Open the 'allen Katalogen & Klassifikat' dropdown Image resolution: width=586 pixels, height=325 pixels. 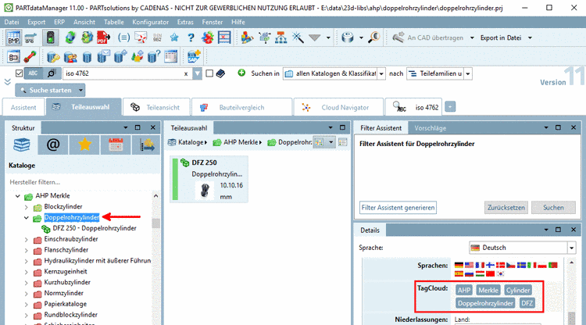click(381, 73)
